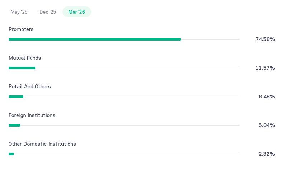Click the Mutual Funds label
This screenshot has height=169, width=286.
point(25,58)
